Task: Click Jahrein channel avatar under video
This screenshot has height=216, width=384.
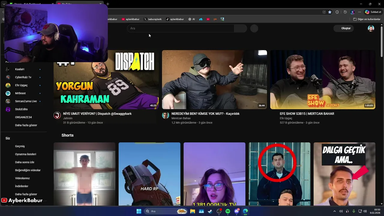Action: [x=57, y=115]
